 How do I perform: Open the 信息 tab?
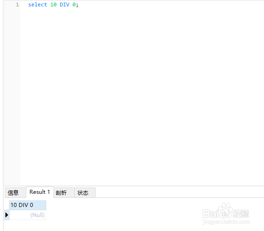(15, 192)
